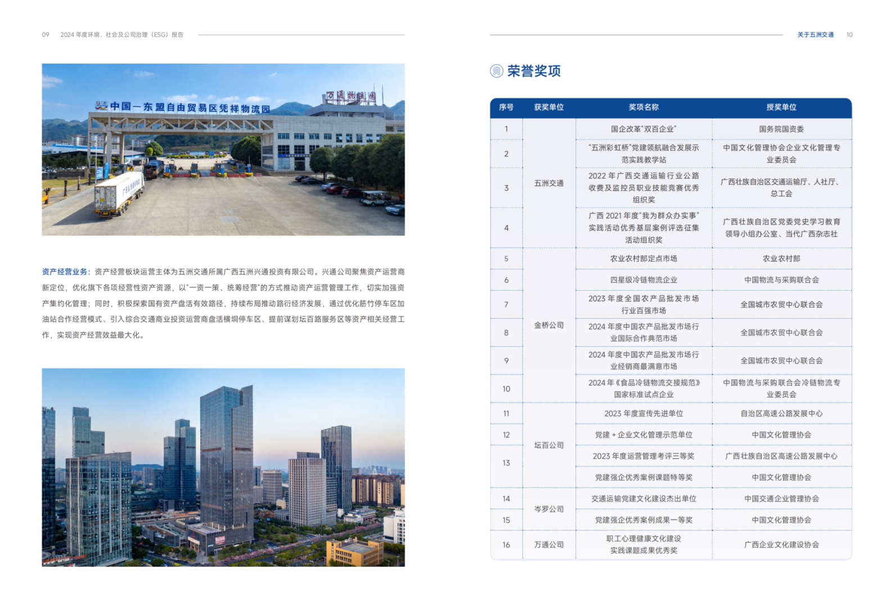895x607 pixels.
Task: Click the page number 10
Action: coord(849,35)
